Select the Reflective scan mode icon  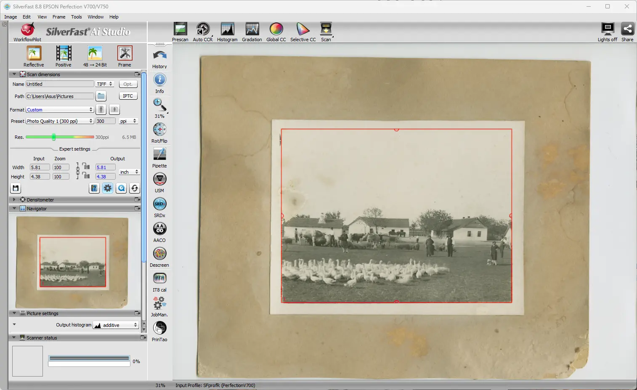coord(34,53)
